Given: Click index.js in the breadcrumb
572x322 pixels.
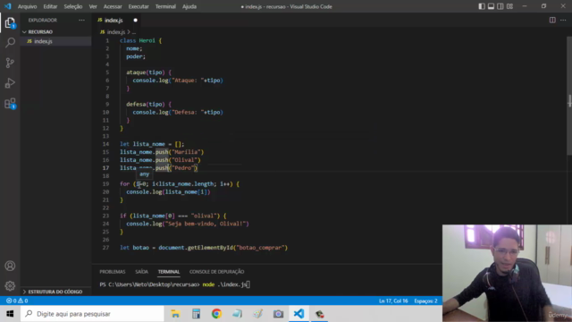Looking at the screenshot, I should (x=115, y=32).
